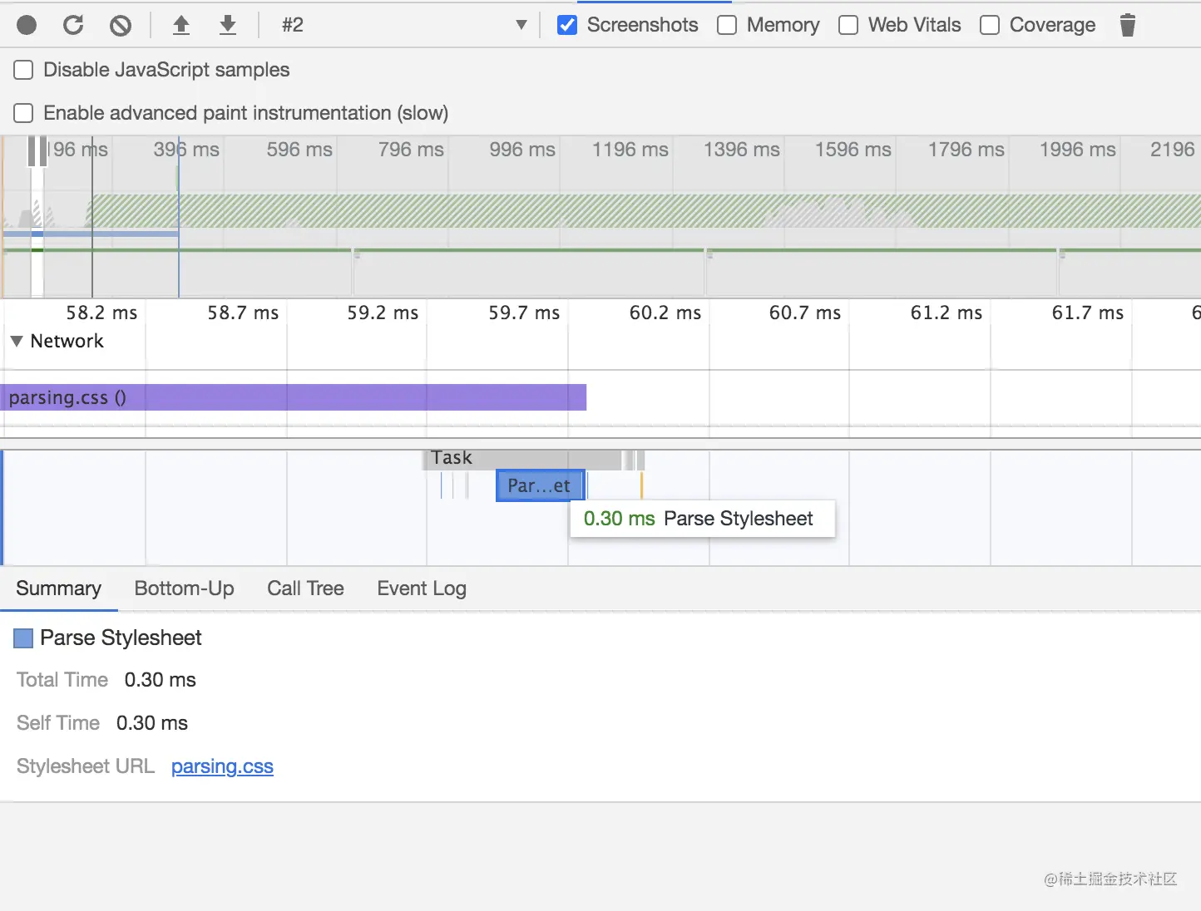Start recording with the record circle icon
The width and height of the screenshot is (1201, 911).
coord(27,25)
